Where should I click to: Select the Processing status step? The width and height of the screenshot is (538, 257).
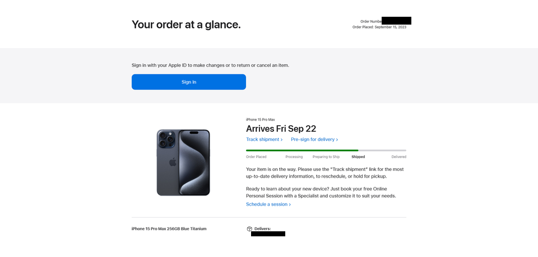[x=294, y=157]
